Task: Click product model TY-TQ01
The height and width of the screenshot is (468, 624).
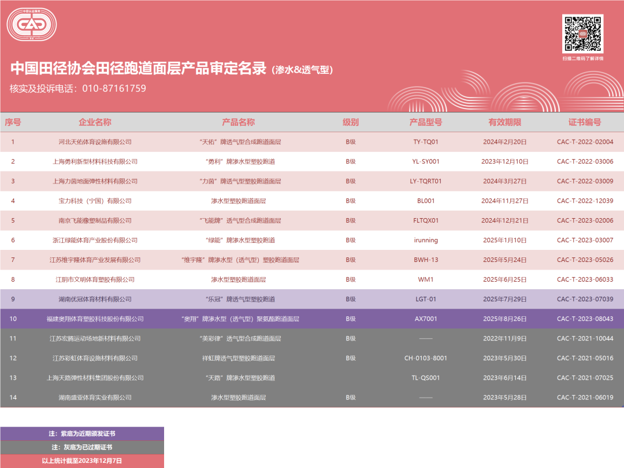Action: point(426,142)
